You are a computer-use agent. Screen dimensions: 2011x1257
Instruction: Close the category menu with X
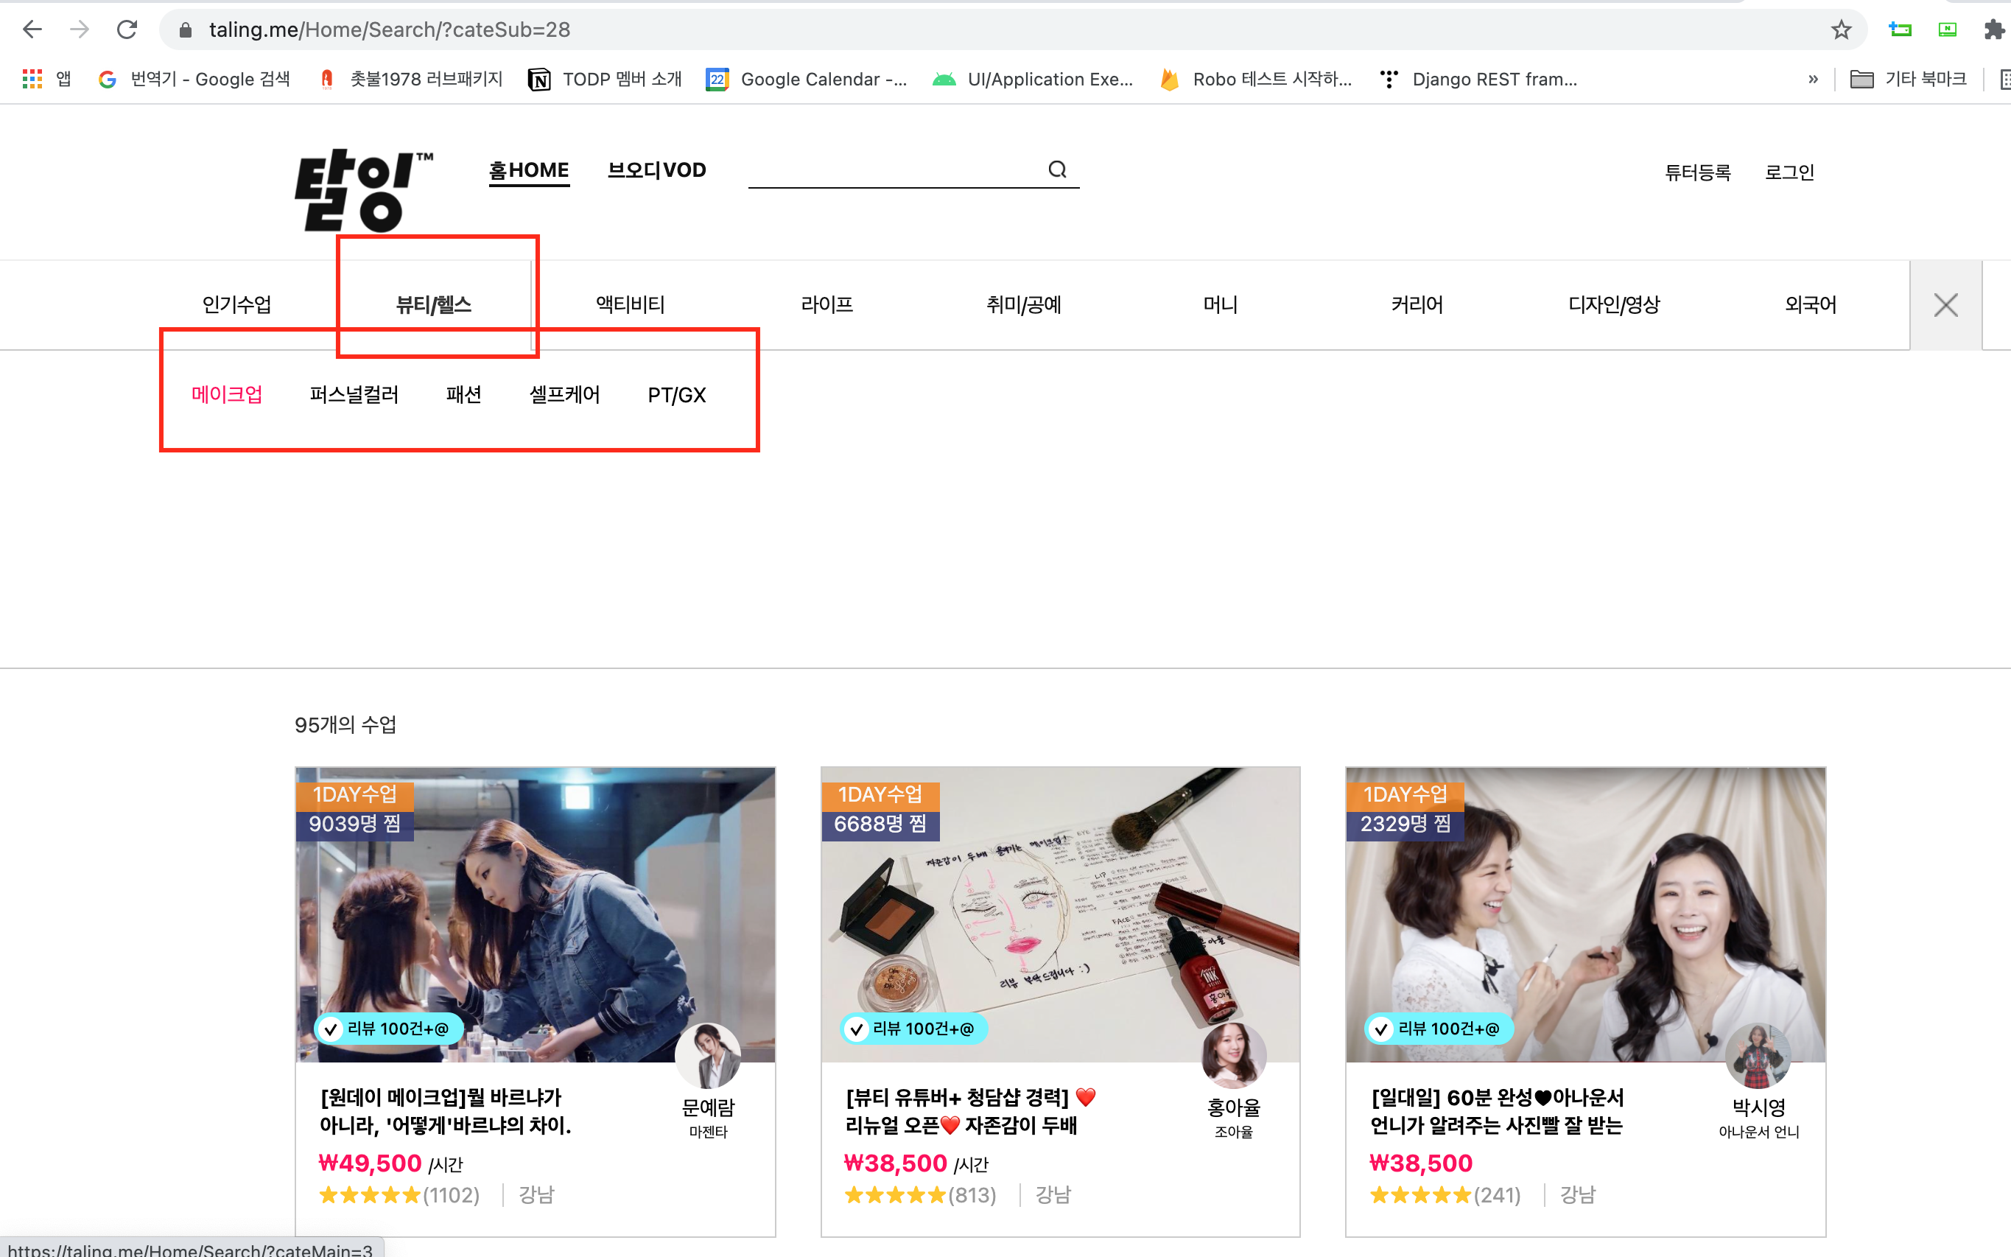[x=1945, y=305]
